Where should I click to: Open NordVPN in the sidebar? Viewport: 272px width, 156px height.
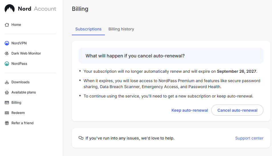19,43
